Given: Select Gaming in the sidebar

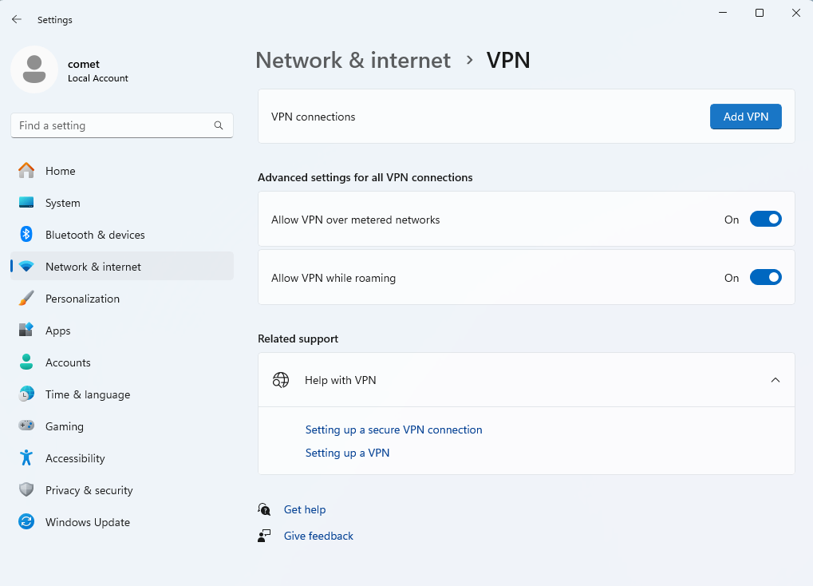Looking at the screenshot, I should pos(122,426).
